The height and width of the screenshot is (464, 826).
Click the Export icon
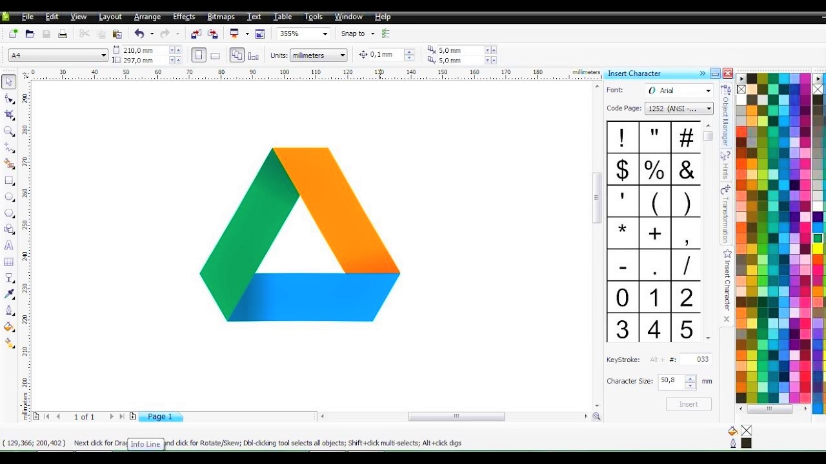[212, 34]
